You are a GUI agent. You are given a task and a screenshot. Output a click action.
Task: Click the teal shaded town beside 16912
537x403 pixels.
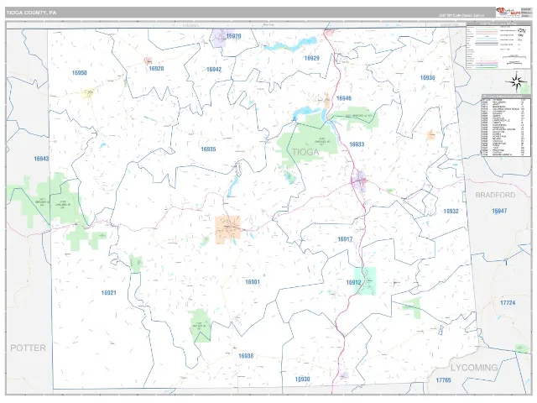365,281
